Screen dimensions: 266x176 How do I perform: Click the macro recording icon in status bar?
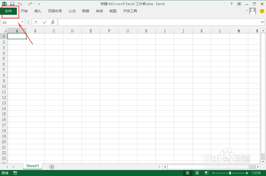click(15, 173)
